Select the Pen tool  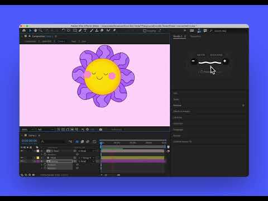[x=80, y=31]
